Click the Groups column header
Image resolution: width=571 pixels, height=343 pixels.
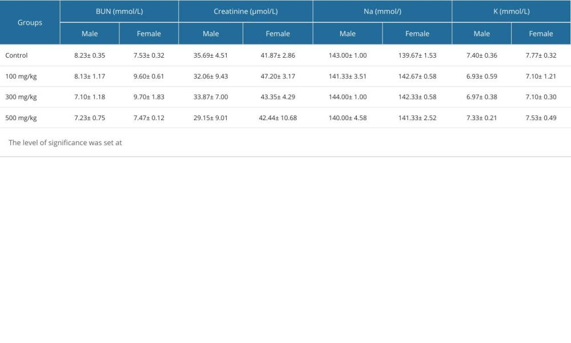point(30,23)
